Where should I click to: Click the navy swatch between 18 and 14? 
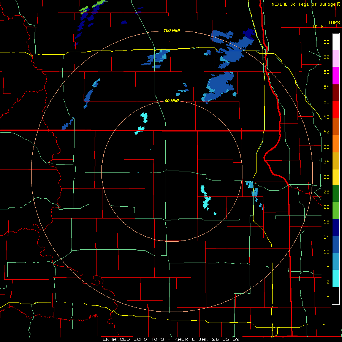pos(336,228)
